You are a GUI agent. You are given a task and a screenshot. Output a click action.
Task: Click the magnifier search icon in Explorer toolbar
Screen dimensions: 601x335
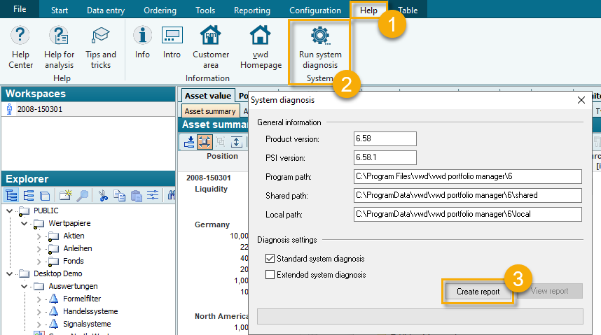pyautogui.click(x=83, y=196)
